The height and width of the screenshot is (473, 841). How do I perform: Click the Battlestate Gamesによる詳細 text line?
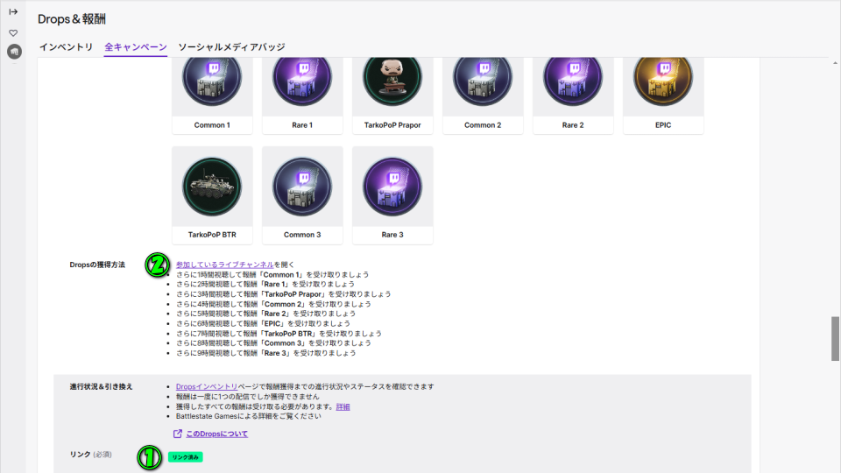[248, 416]
